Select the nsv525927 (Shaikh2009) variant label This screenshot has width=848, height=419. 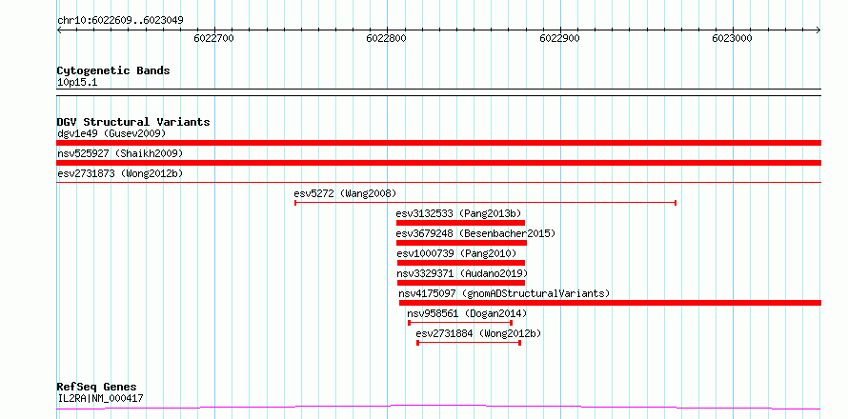[x=120, y=153]
